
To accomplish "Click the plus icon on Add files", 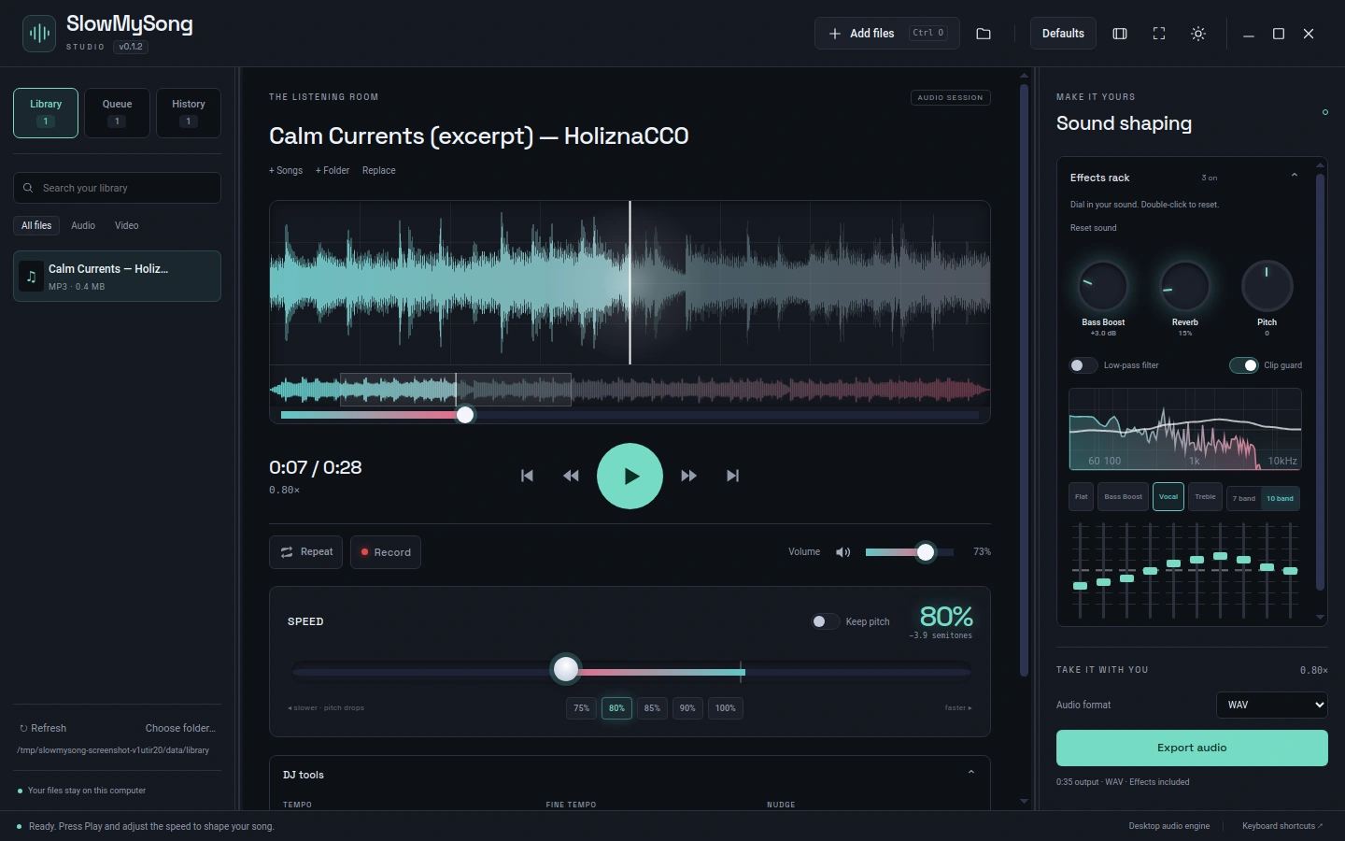I will [x=835, y=34].
